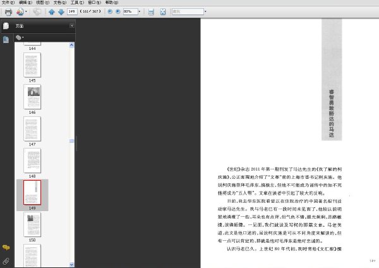Click the paragraph starting with 认识马老已久

pyautogui.click(x=284, y=249)
